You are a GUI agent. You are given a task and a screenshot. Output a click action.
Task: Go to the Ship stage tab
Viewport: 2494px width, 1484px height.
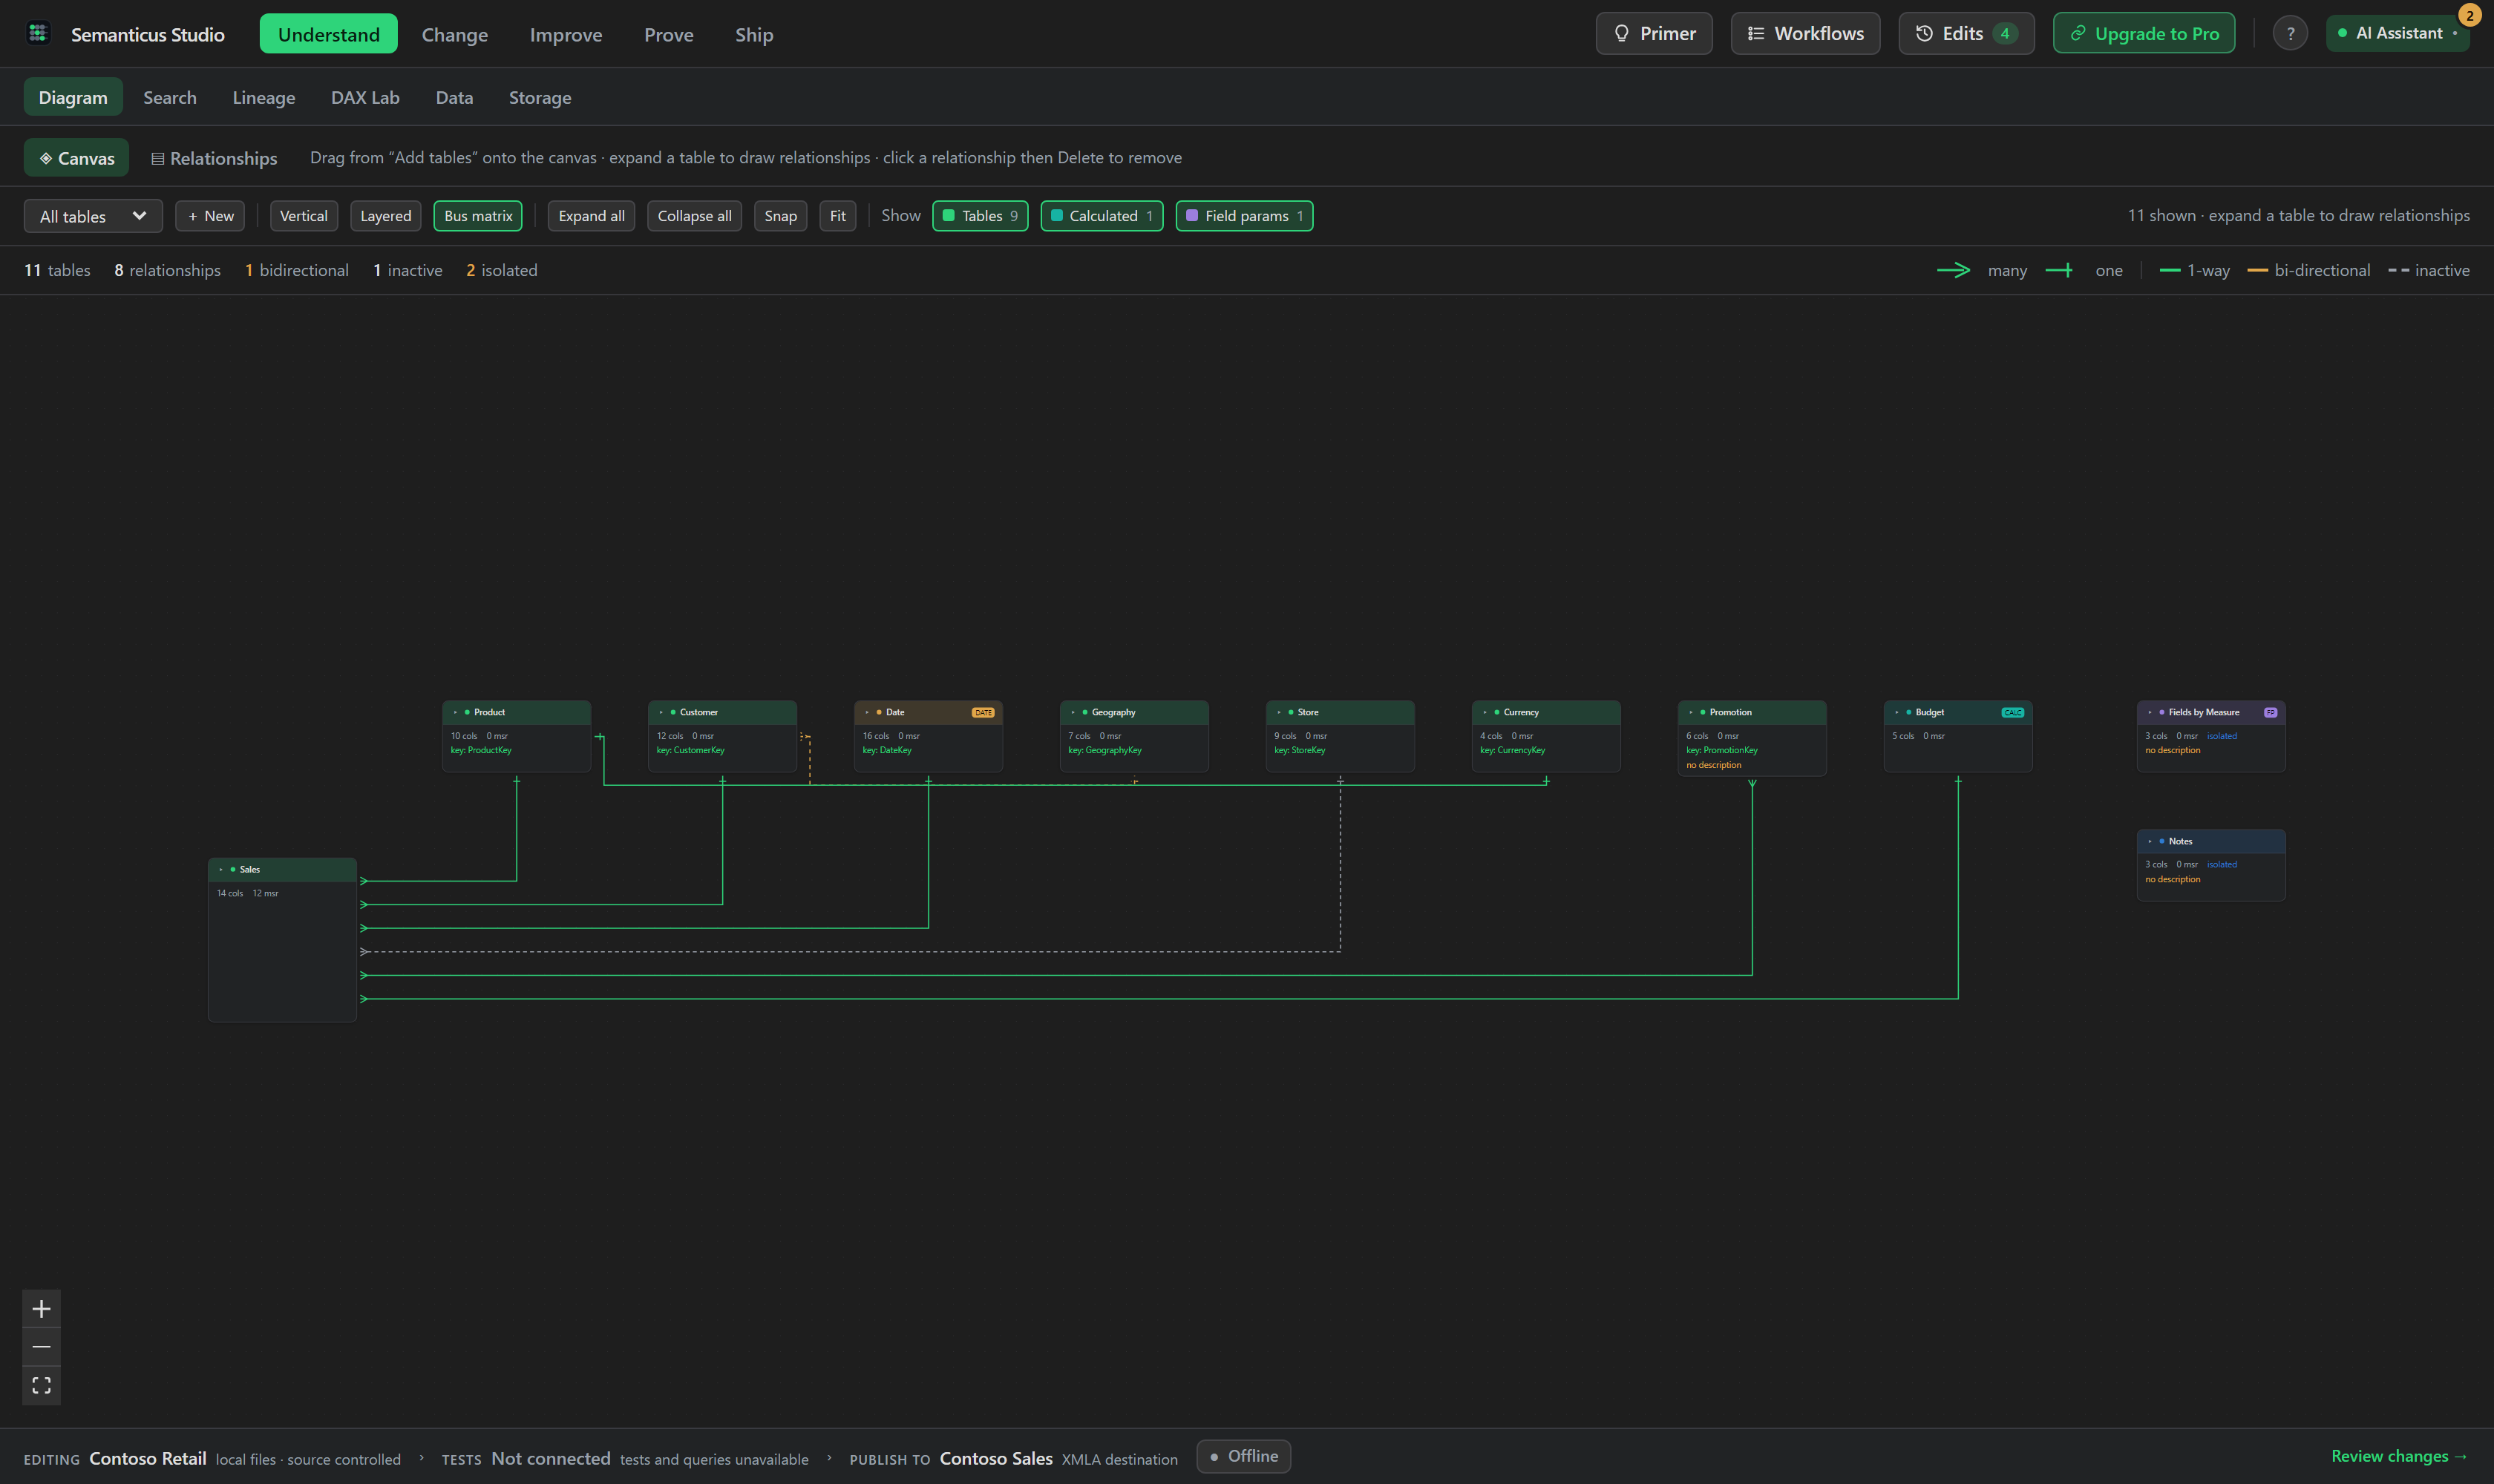click(753, 35)
